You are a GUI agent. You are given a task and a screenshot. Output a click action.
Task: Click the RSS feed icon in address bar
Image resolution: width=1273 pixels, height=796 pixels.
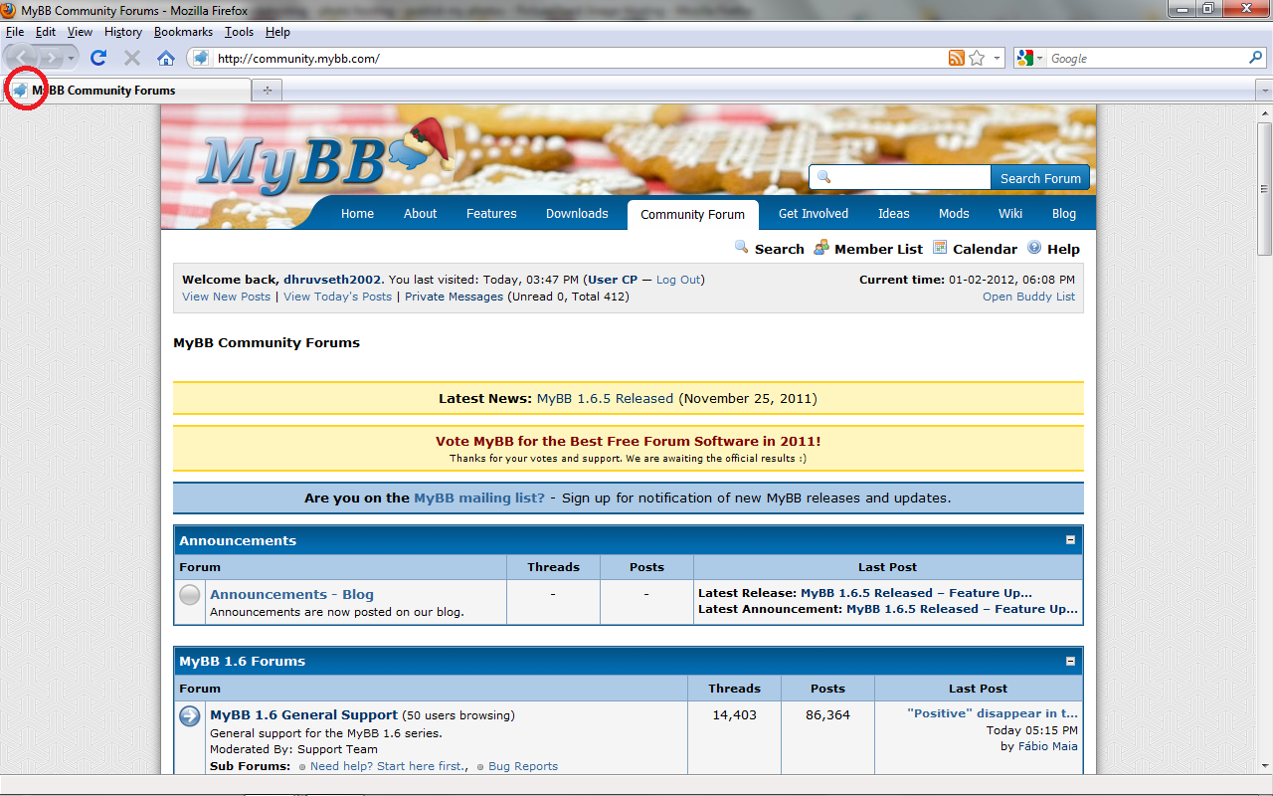957,58
